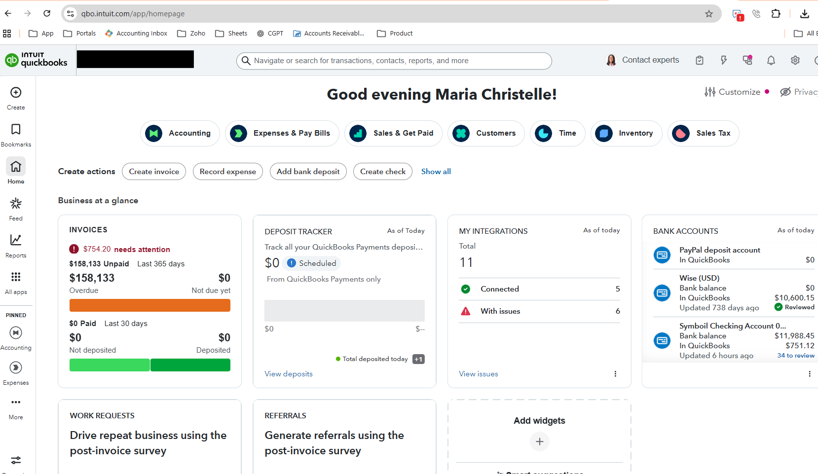Screen dimensions: 818x474
Task: Click the orange overdue invoices bar
Action: tap(150, 305)
